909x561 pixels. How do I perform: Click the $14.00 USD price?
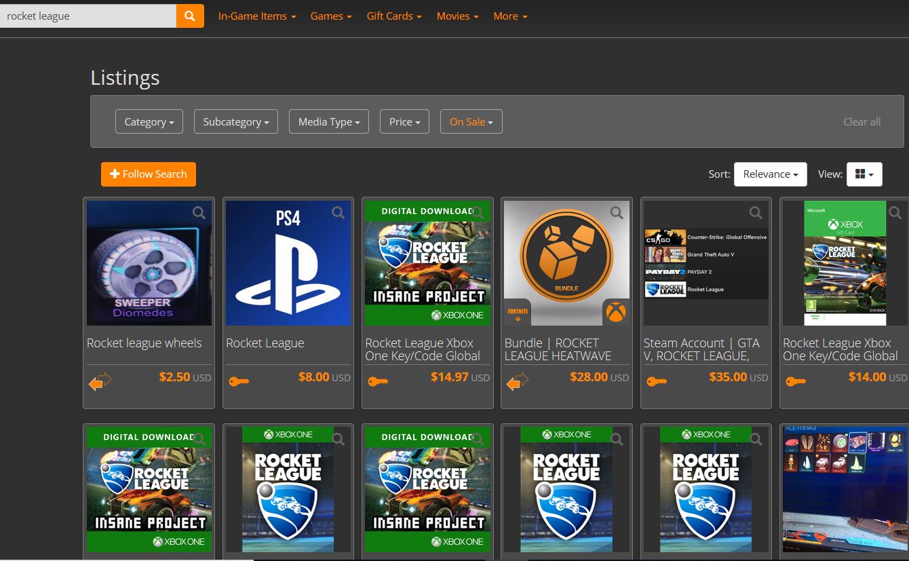click(878, 377)
